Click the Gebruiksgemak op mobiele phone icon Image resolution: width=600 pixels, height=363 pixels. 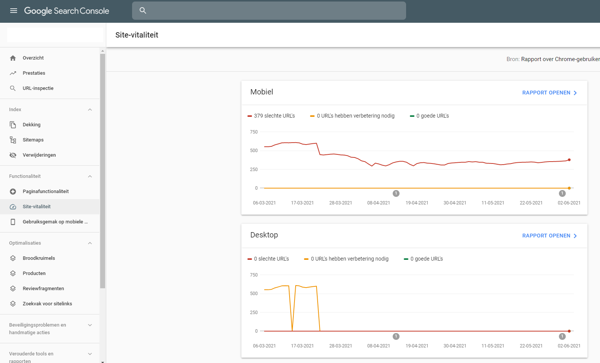(13, 222)
